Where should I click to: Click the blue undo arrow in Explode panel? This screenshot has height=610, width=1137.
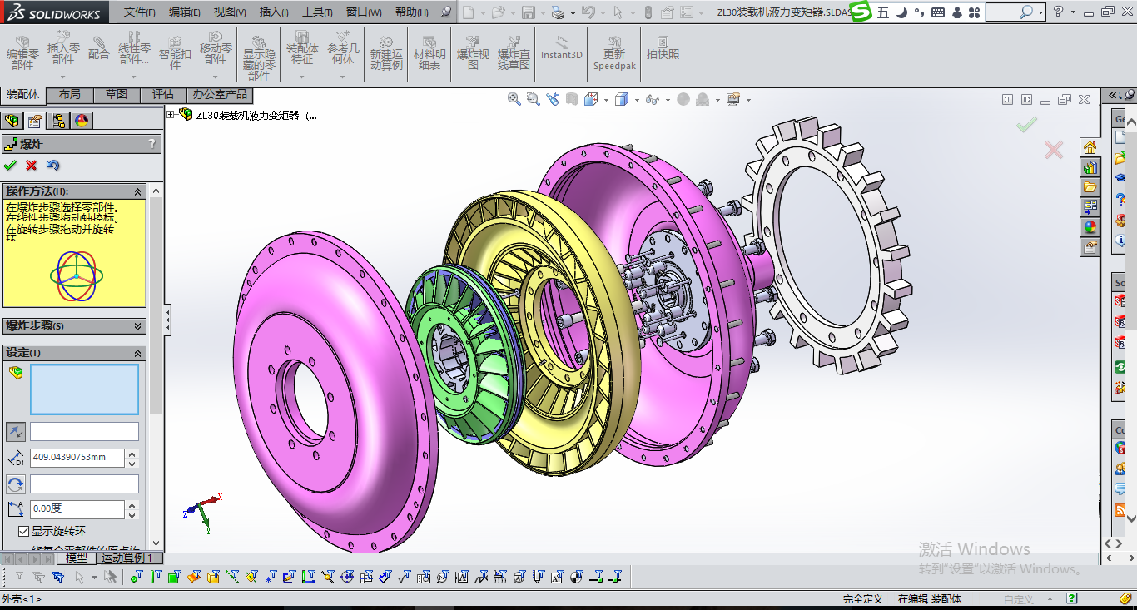tap(53, 166)
